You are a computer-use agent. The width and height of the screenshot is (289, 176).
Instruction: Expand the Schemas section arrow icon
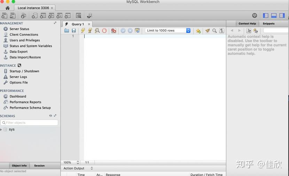[x=55, y=115]
